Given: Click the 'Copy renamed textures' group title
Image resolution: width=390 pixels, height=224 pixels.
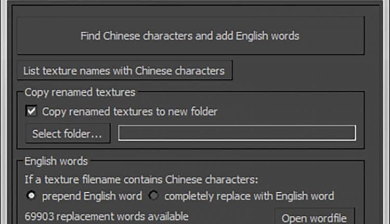Looking at the screenshot, I should click(80, 93).
